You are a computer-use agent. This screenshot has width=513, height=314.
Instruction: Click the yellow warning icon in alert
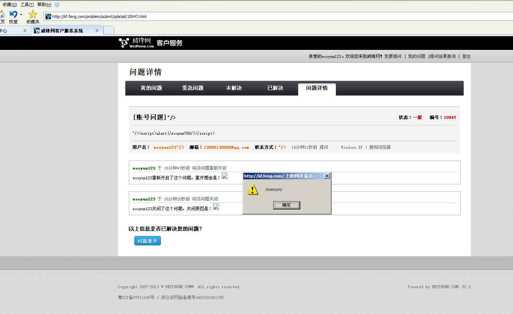[253, 189]
